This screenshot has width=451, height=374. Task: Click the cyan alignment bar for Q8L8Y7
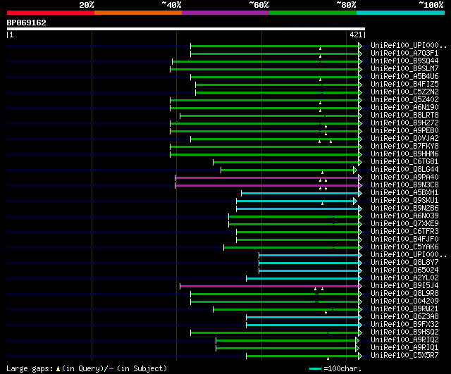coord(309,263)
